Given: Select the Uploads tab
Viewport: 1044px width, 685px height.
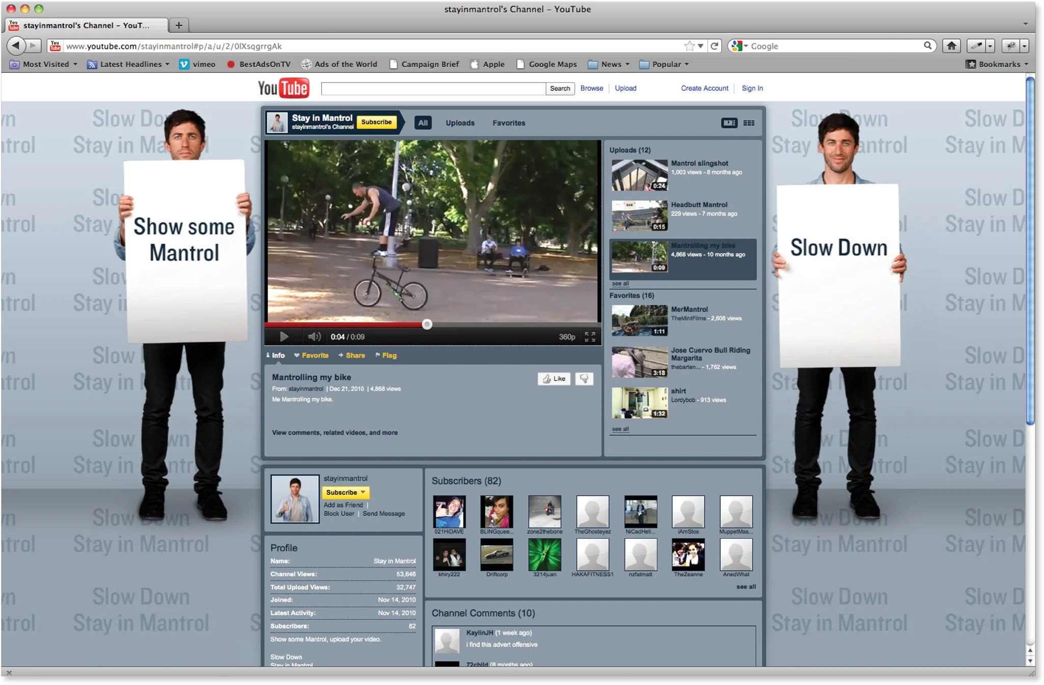Looking at the screenshot, I should (460, 123).
